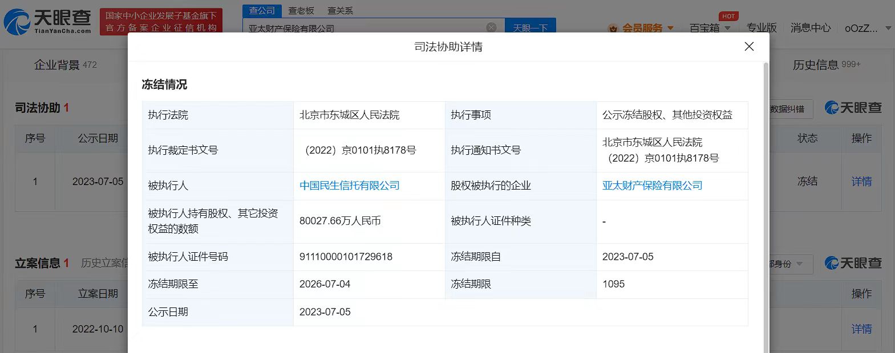Screen dimensions: 895x353
Task: Click the 2026-07-04 freeze end date
Action: (325, 284)
